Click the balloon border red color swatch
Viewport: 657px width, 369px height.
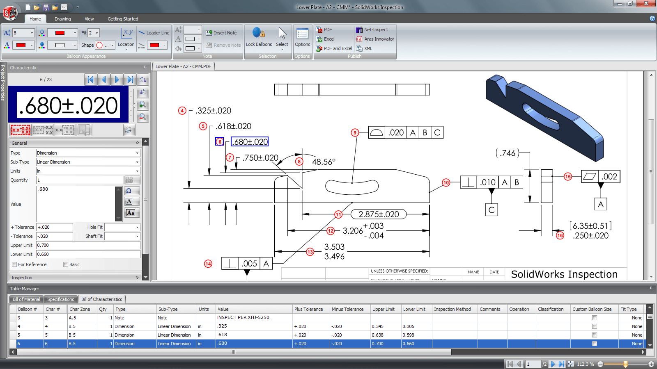[60, 33]
